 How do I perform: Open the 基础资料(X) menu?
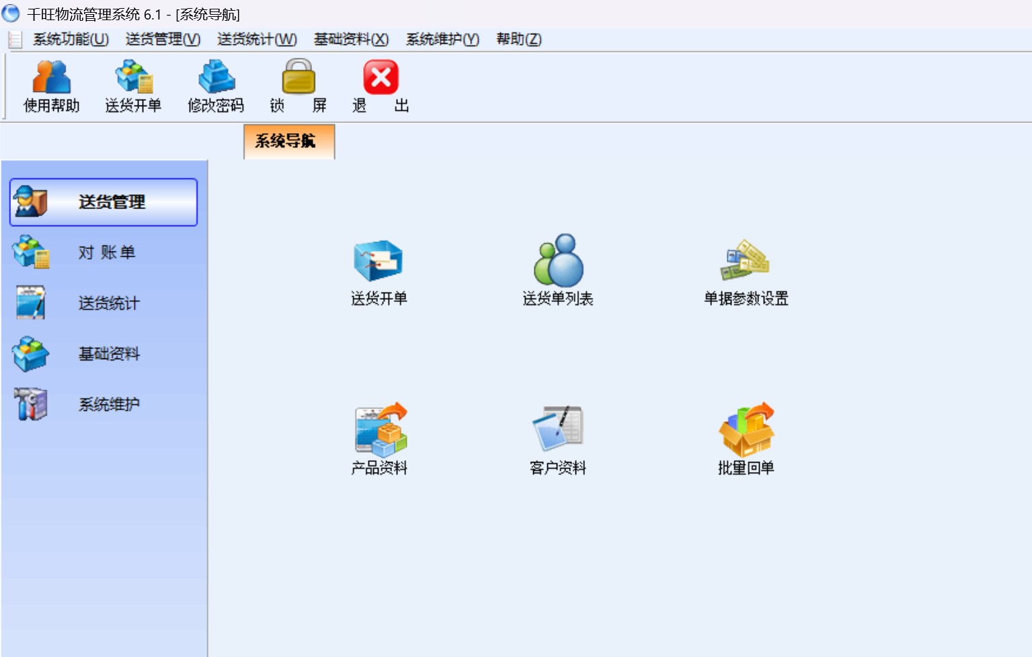tap(351, 40)
